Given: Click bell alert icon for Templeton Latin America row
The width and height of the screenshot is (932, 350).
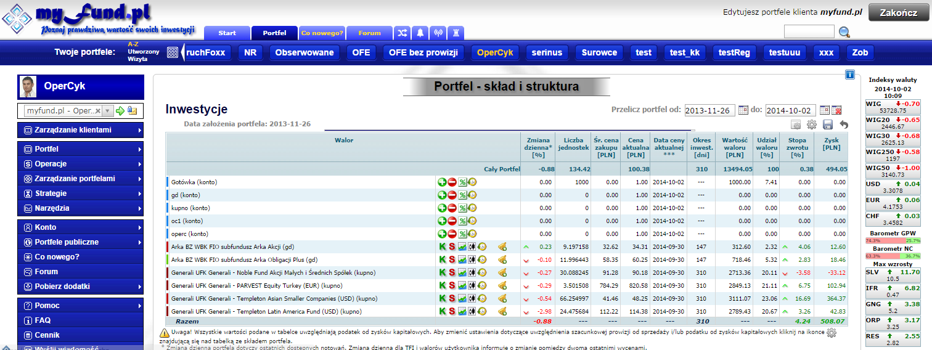Looking at the screenshot, I should pos(502,312).
